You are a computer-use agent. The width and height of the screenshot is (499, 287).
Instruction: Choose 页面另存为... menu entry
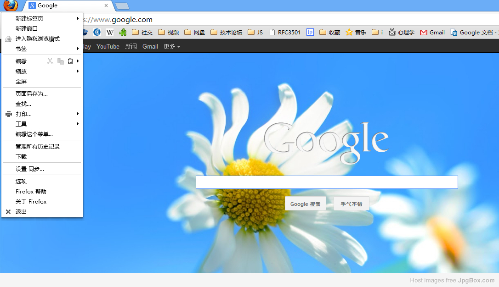coord(32,94)
